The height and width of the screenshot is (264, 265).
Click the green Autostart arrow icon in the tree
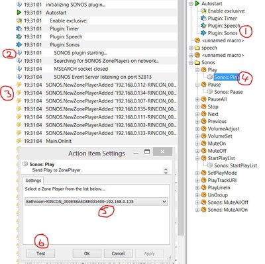(x=197, y=3)
